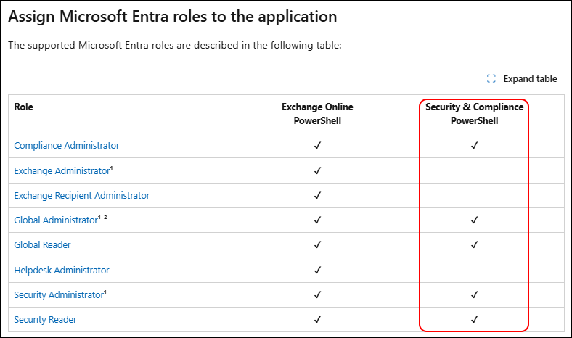Click the Expand table icon
This screenshot has width=572, height=338.
pos(491,79)
